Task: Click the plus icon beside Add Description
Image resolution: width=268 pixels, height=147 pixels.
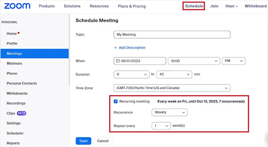Action: [115, 48]
